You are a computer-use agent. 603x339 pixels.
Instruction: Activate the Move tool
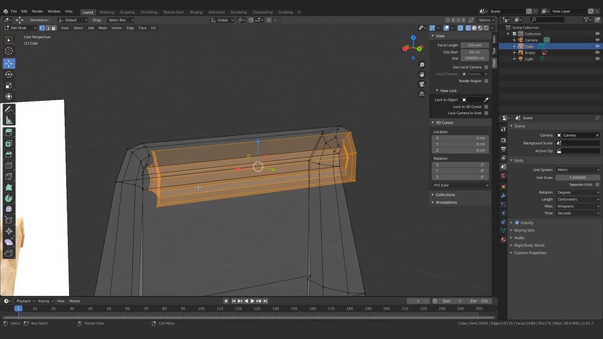(9, 64)
